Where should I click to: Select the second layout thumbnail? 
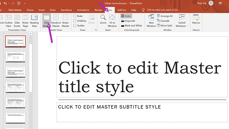15,57
